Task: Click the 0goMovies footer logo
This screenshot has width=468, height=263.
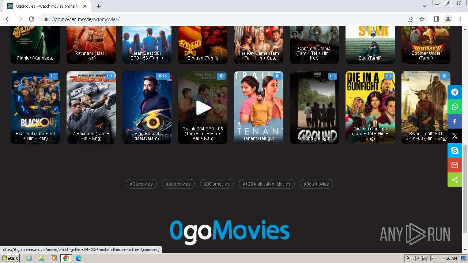Action: point(230,232)
